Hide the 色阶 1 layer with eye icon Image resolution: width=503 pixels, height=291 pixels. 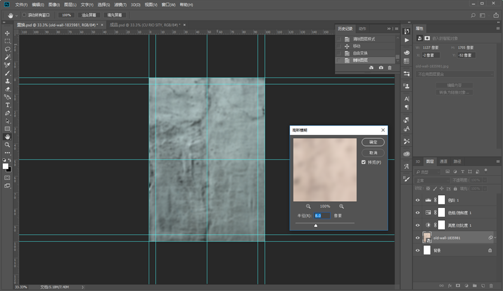tap(417, 200)
